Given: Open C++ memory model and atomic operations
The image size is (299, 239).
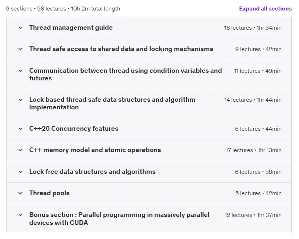Looking at the screenshot, I should point(95,150).
